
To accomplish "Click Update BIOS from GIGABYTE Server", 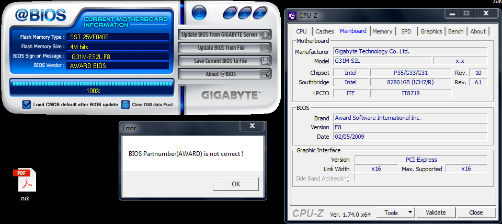I will 225,35.
